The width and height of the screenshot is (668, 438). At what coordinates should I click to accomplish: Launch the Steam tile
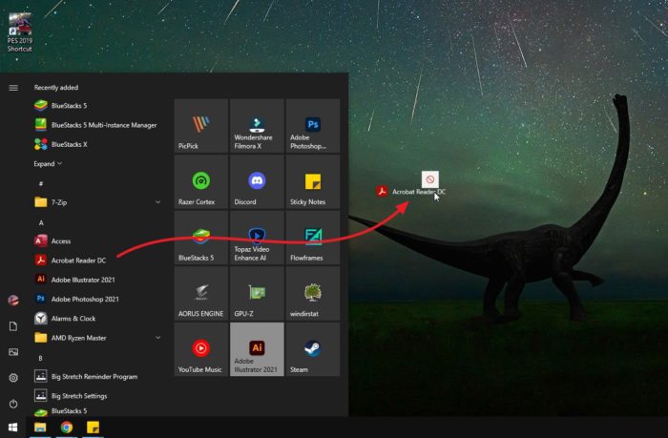coord(313,349)
